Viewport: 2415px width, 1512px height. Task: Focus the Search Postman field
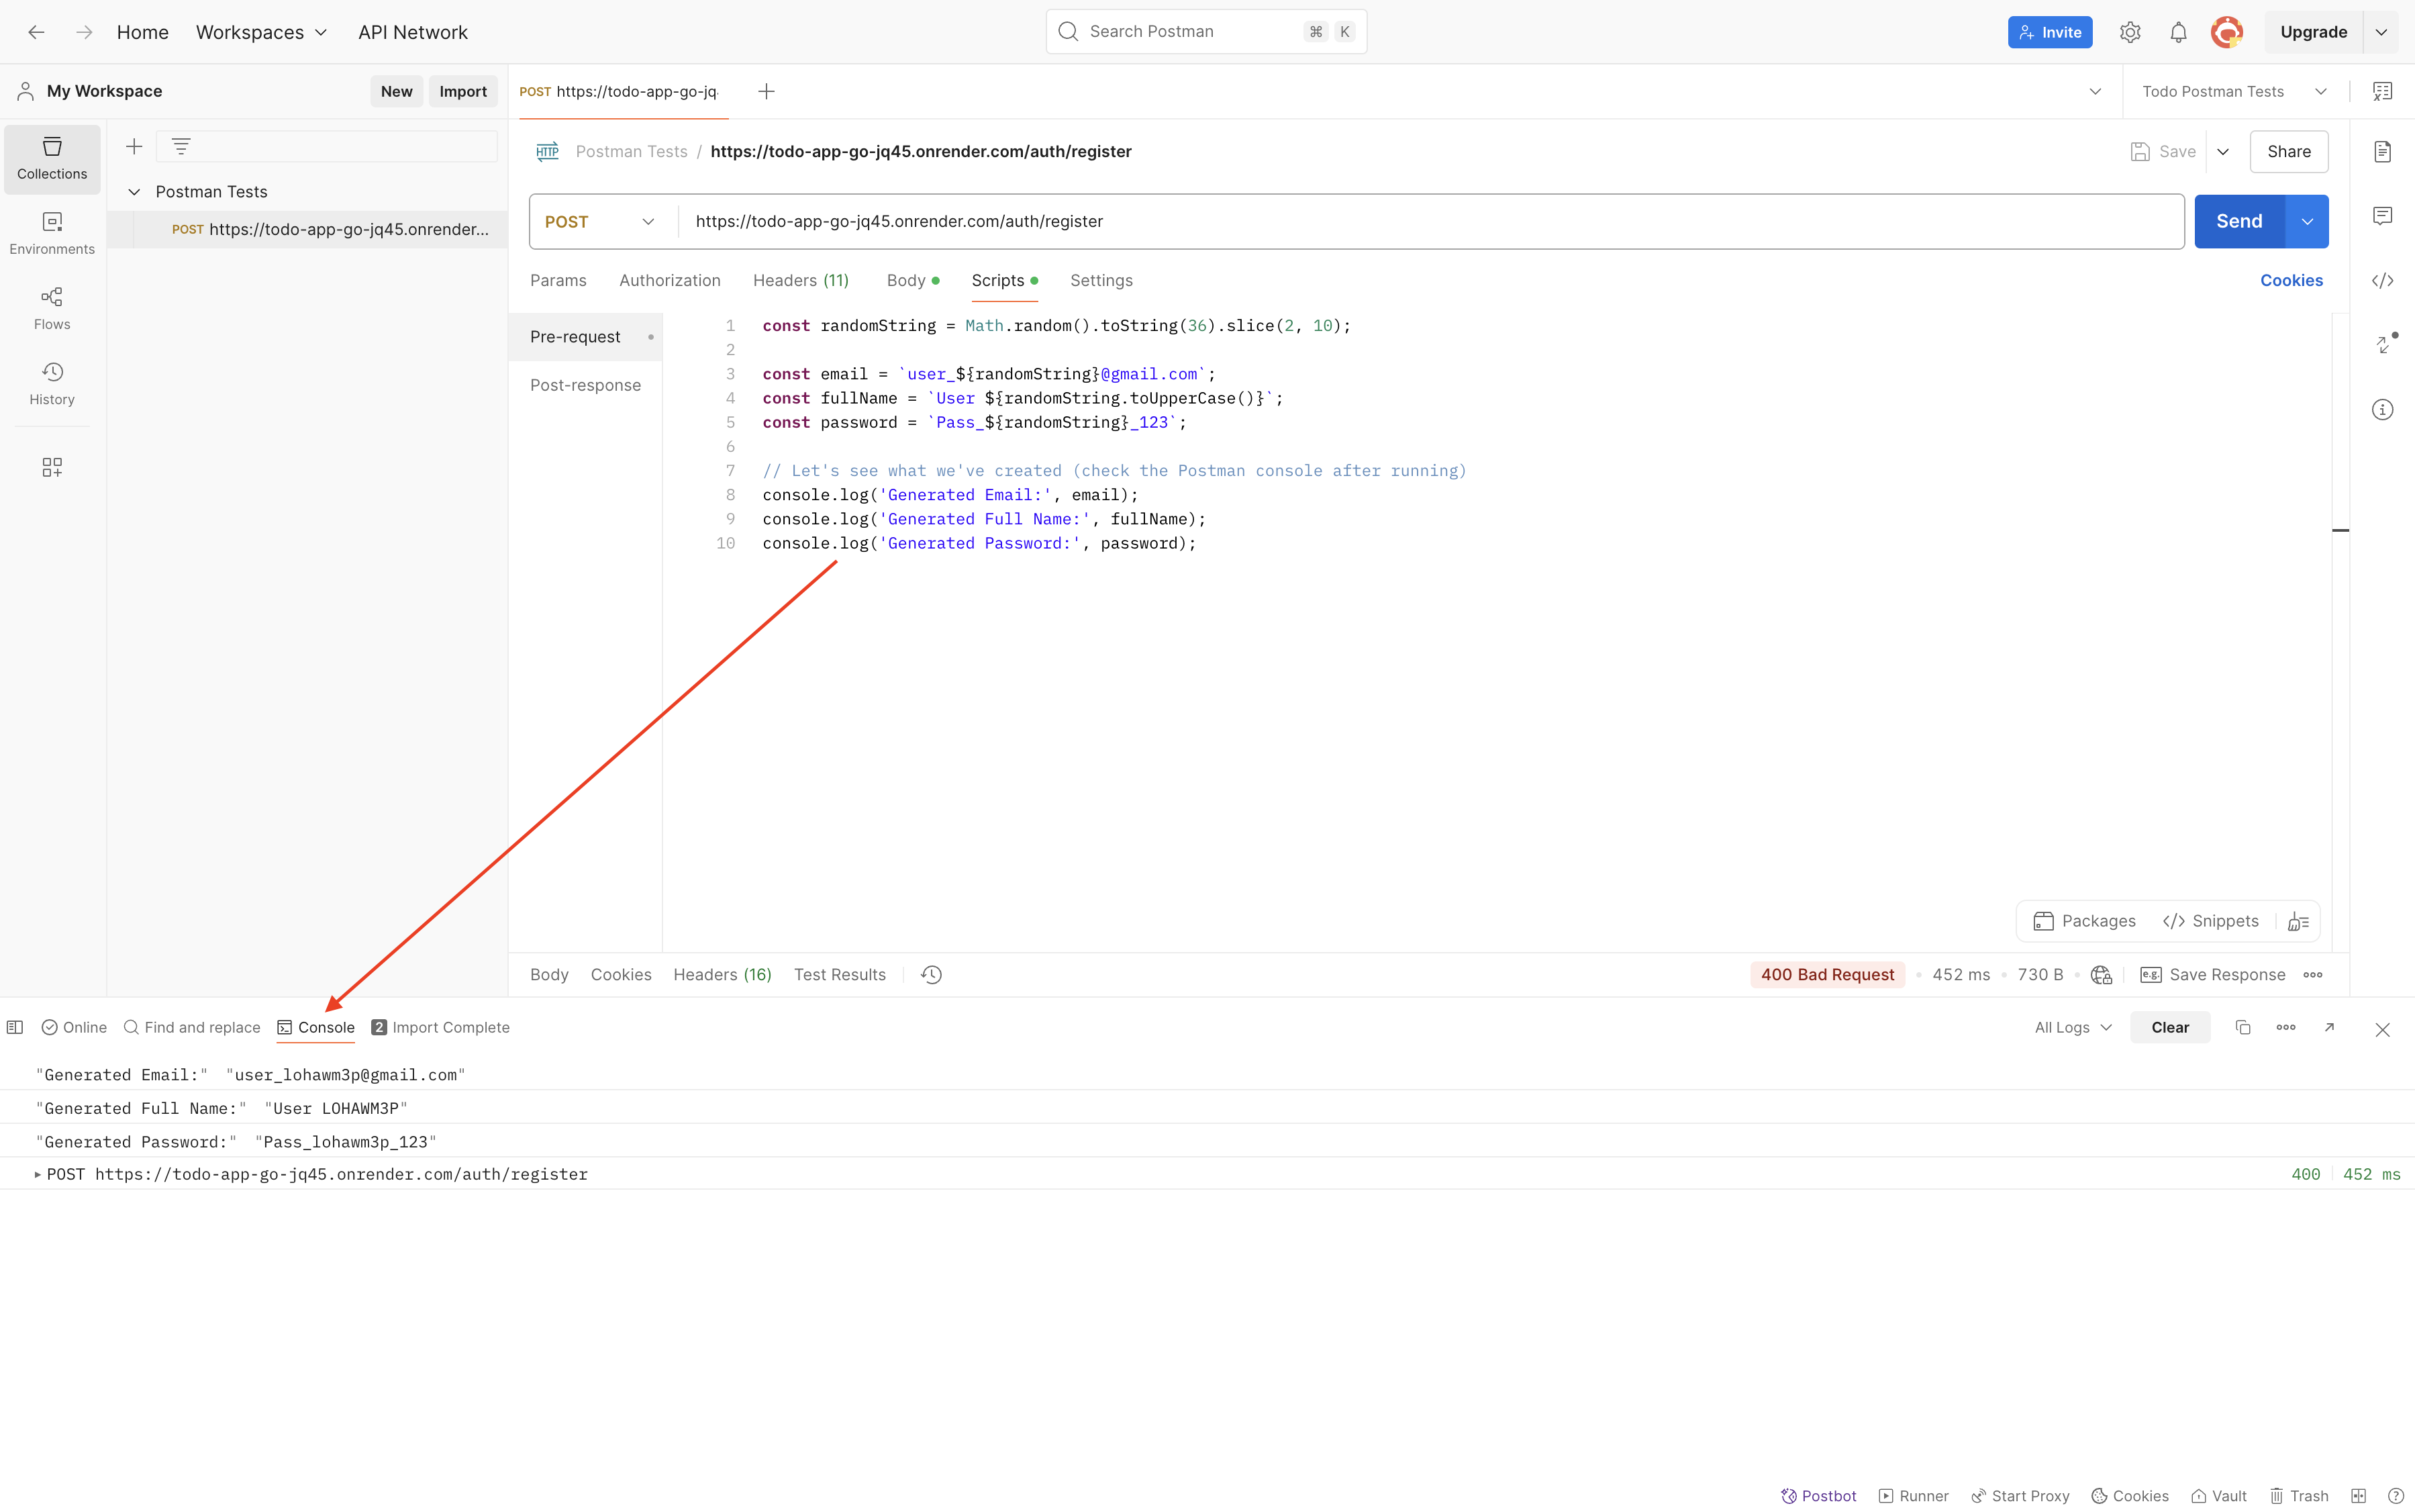pos(1205,32)
